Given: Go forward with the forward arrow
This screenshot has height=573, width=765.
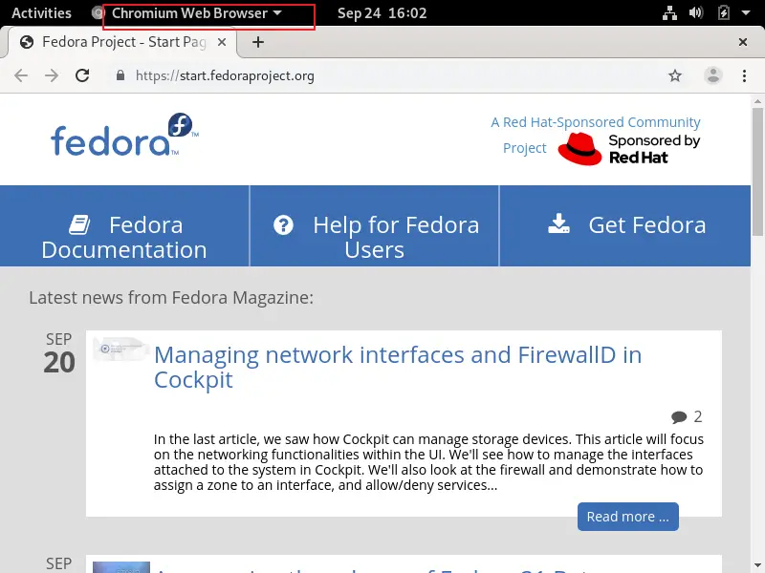Looking at the screenshot, I should [x=52, y=75].
